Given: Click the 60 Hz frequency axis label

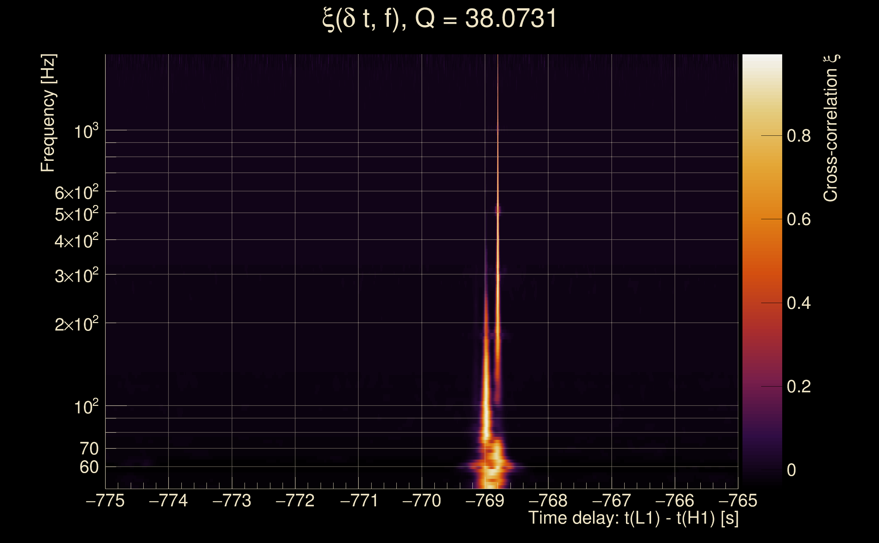Looking at the screenshot, I should [89, 467].
